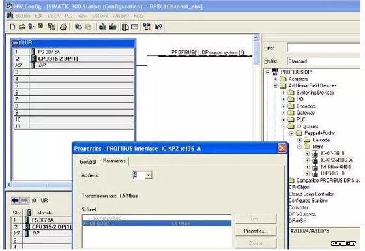Collapse the Pepperl+Fuchs folder
This screenshot has width=365, height=251.
(x=291, y=133)
